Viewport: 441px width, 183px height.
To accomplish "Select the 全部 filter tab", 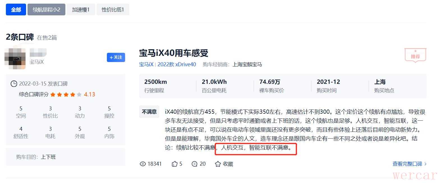I will 16,9.
